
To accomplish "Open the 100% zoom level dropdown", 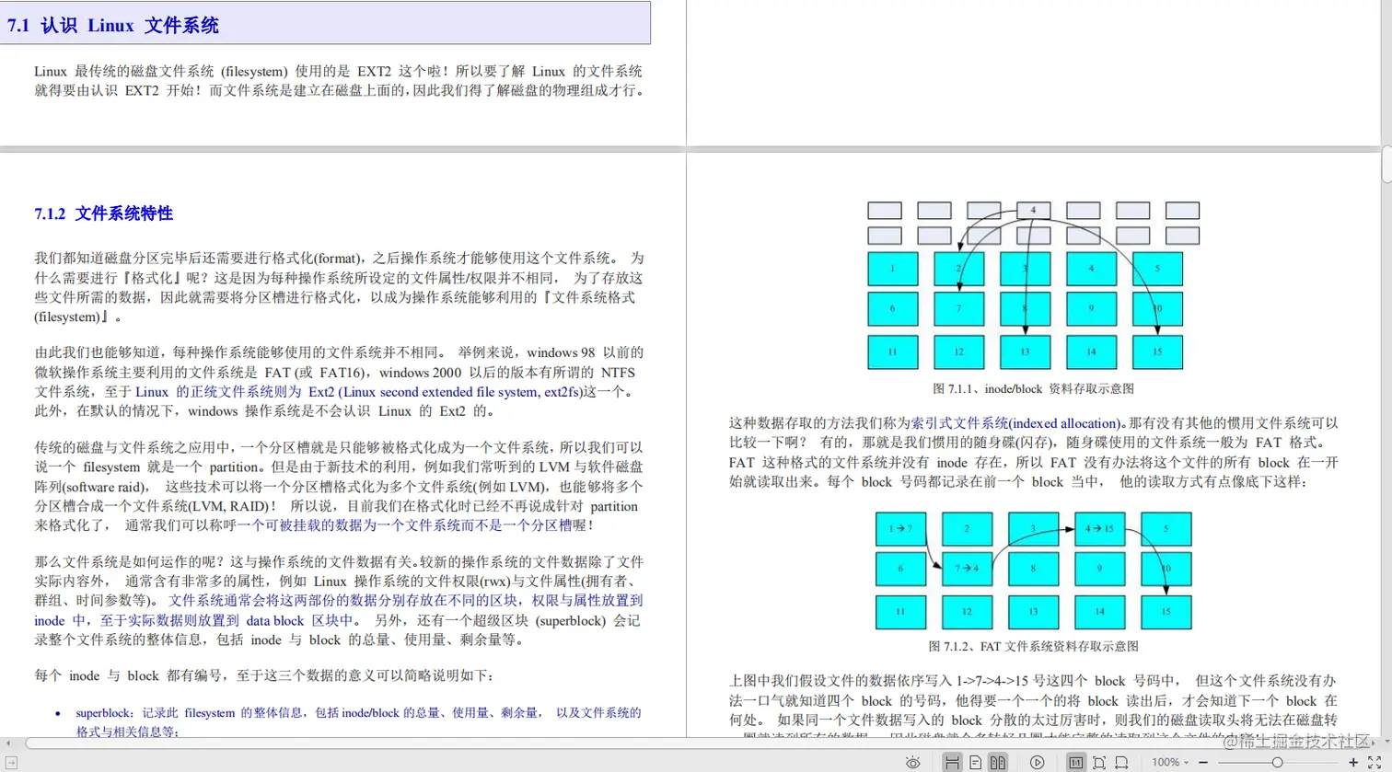I will [1169, 763].
